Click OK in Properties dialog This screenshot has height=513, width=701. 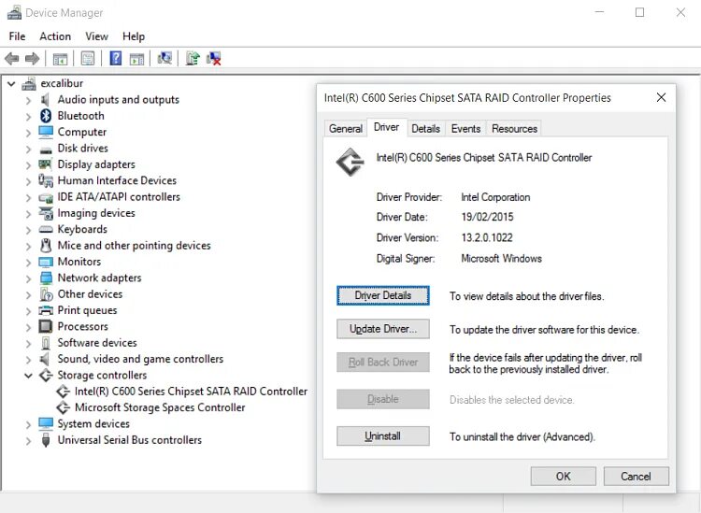coord(564,477)
